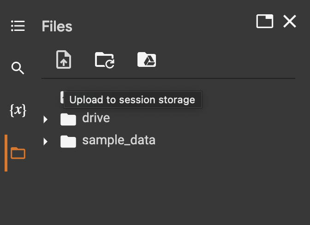Select the orange Files folder sidebar icon

(x=18, y=153)
